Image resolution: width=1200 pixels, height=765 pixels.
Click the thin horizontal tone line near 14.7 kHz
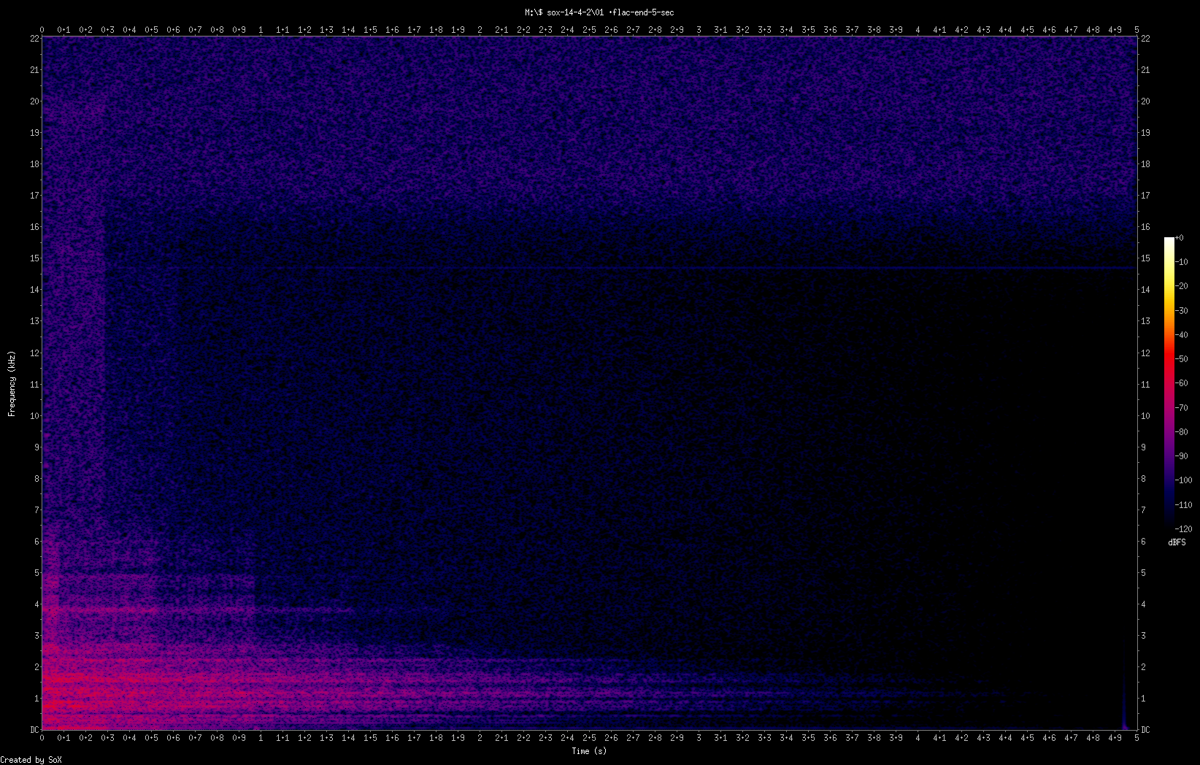pyautogui.click(x=620, y=269)
